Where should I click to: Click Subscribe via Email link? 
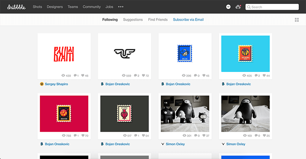coord(188,20)
